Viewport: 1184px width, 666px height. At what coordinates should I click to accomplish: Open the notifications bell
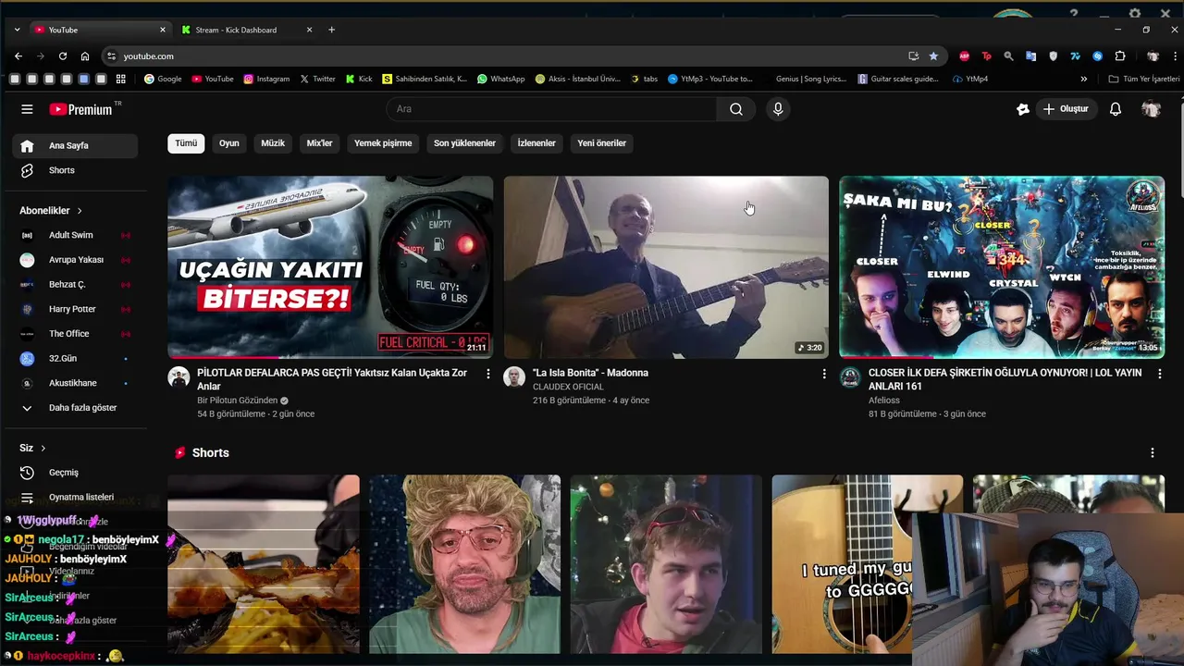pyautogui.click(x=1116, y=109)
